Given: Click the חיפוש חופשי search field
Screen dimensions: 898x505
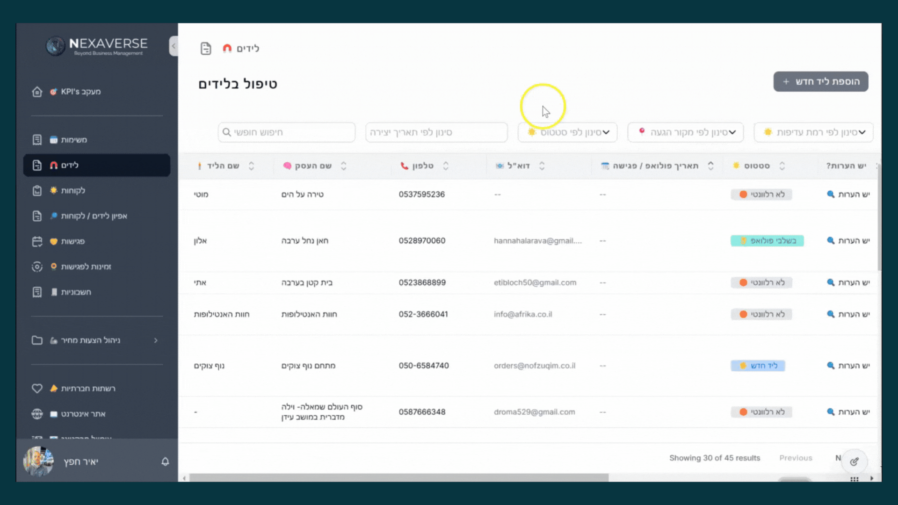Looking at the screenshot, I should click(286, 132).
